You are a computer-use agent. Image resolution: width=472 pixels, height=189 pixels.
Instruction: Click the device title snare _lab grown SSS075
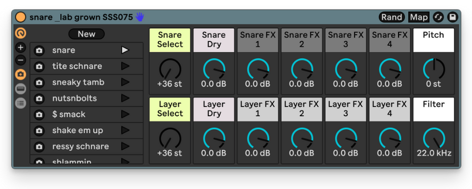(x=81, y=17)
